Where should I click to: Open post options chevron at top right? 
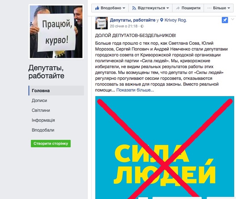(233, 19)
